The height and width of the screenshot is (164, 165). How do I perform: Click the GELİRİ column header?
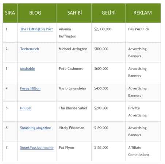(108, 13)
